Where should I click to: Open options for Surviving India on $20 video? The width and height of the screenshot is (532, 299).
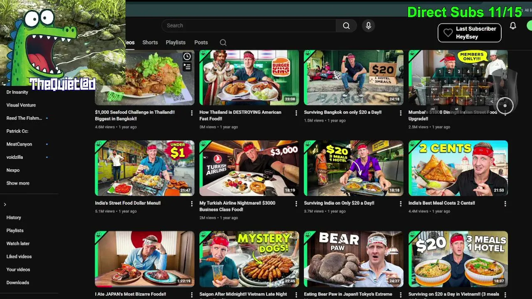pyautogui.click(x=401, y=203)
